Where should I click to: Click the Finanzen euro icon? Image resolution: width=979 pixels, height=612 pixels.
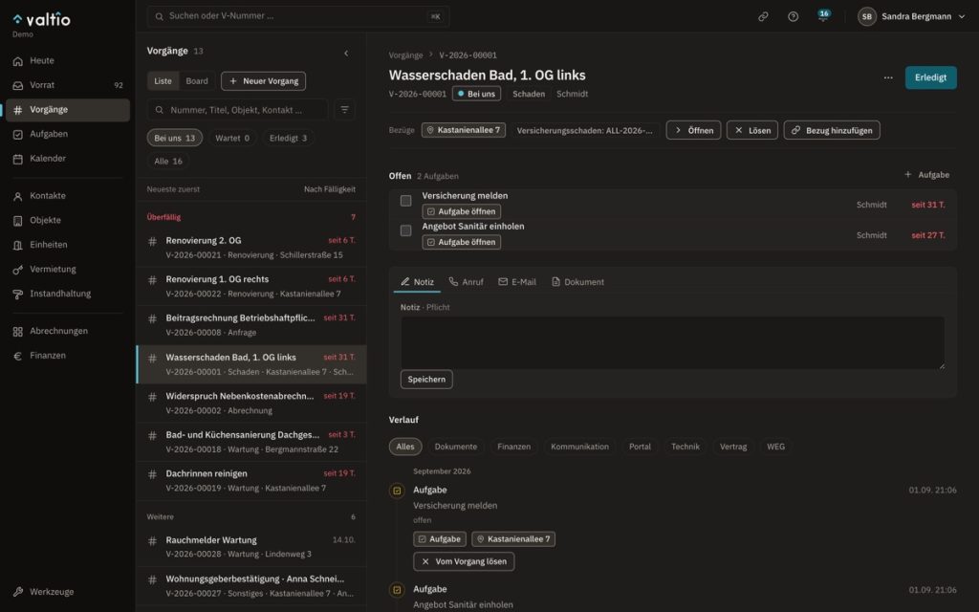tap(18, 356)
